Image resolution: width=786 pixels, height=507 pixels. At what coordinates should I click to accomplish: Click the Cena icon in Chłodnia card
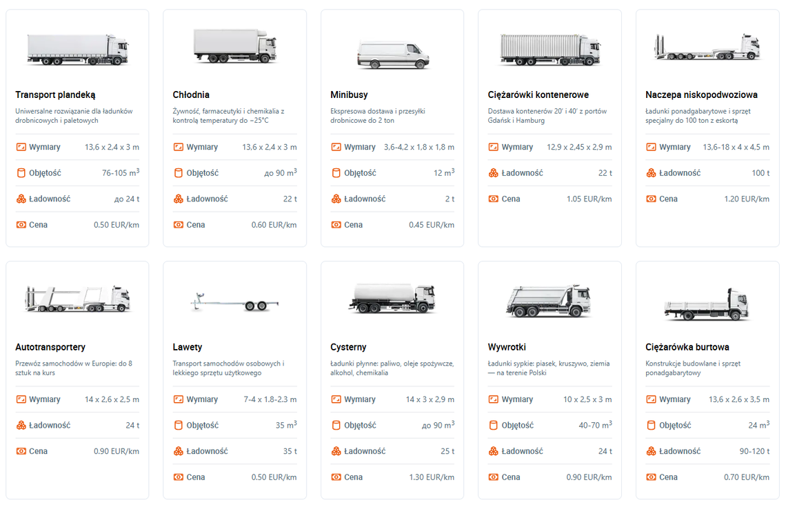tap(179, 225)
